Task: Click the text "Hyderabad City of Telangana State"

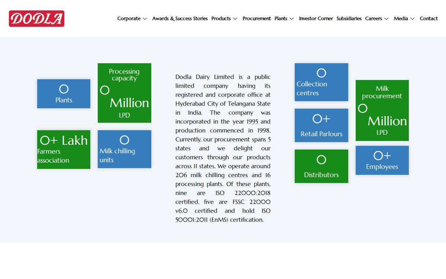Action: 223,104
